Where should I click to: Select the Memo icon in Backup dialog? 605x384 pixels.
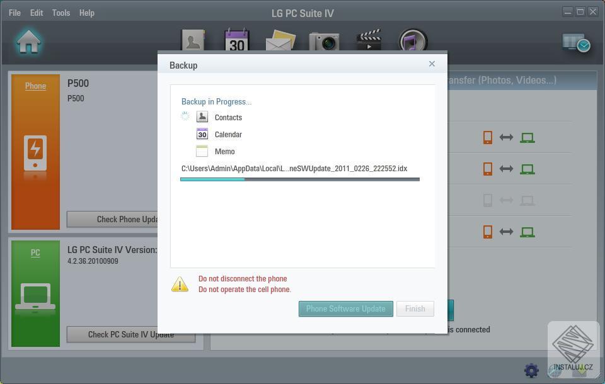[x=202, y=151]
